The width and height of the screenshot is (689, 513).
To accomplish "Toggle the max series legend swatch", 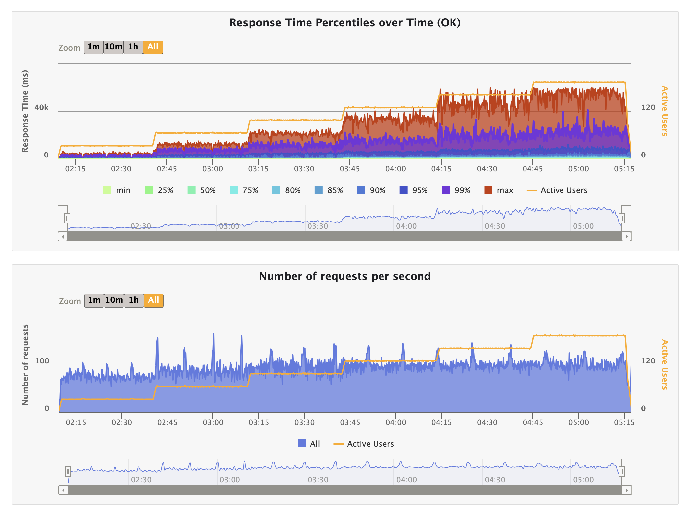I will click(x=488, y=190).
